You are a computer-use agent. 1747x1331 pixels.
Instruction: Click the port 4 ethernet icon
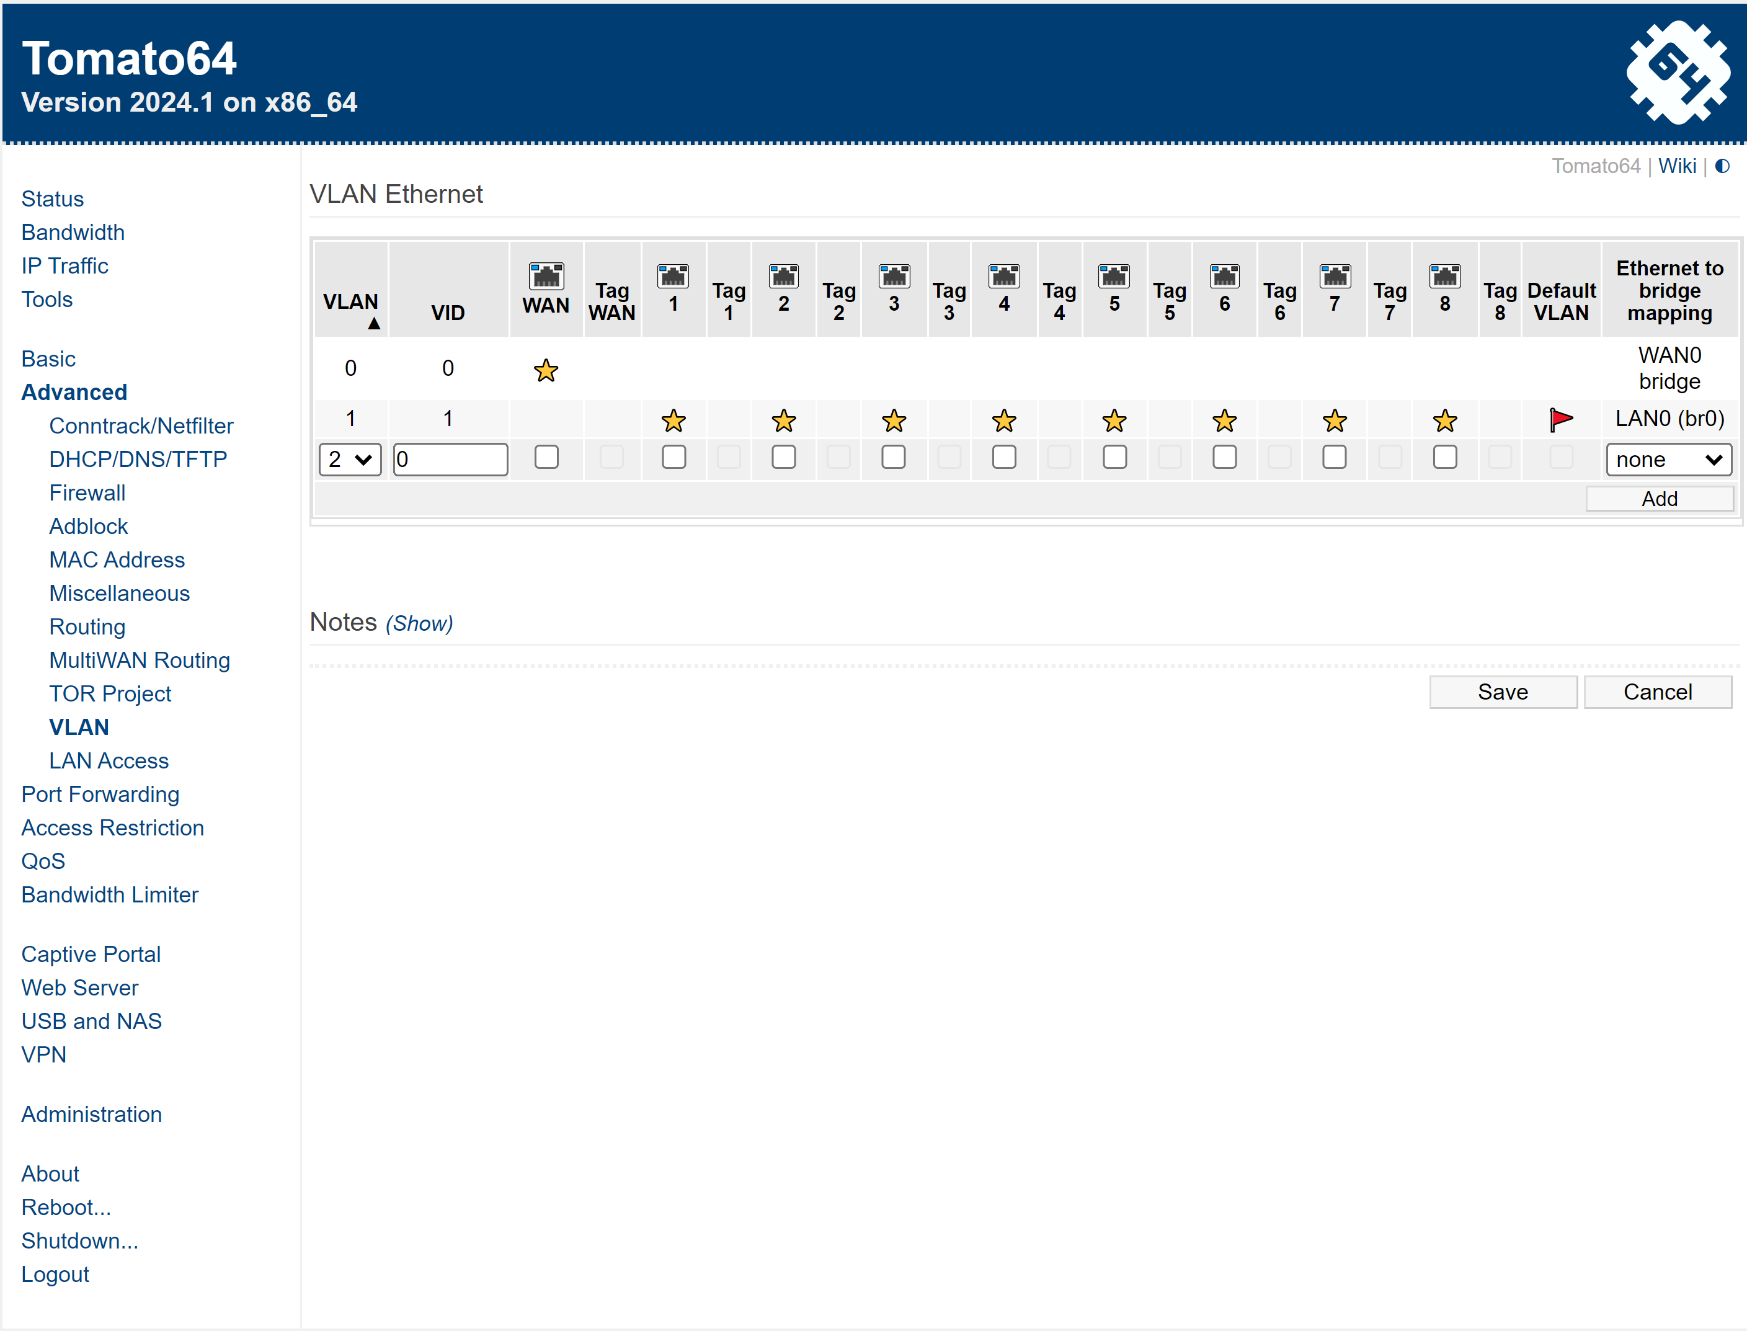tap(1004, 276)
